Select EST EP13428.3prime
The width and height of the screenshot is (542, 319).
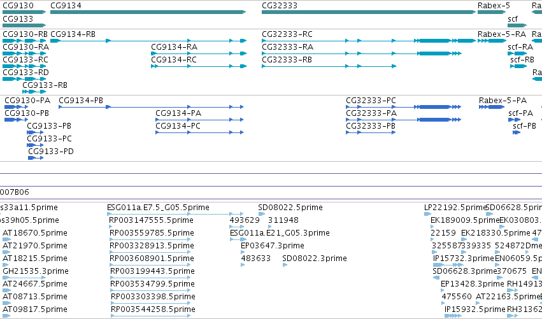click(x=473, y=284)
